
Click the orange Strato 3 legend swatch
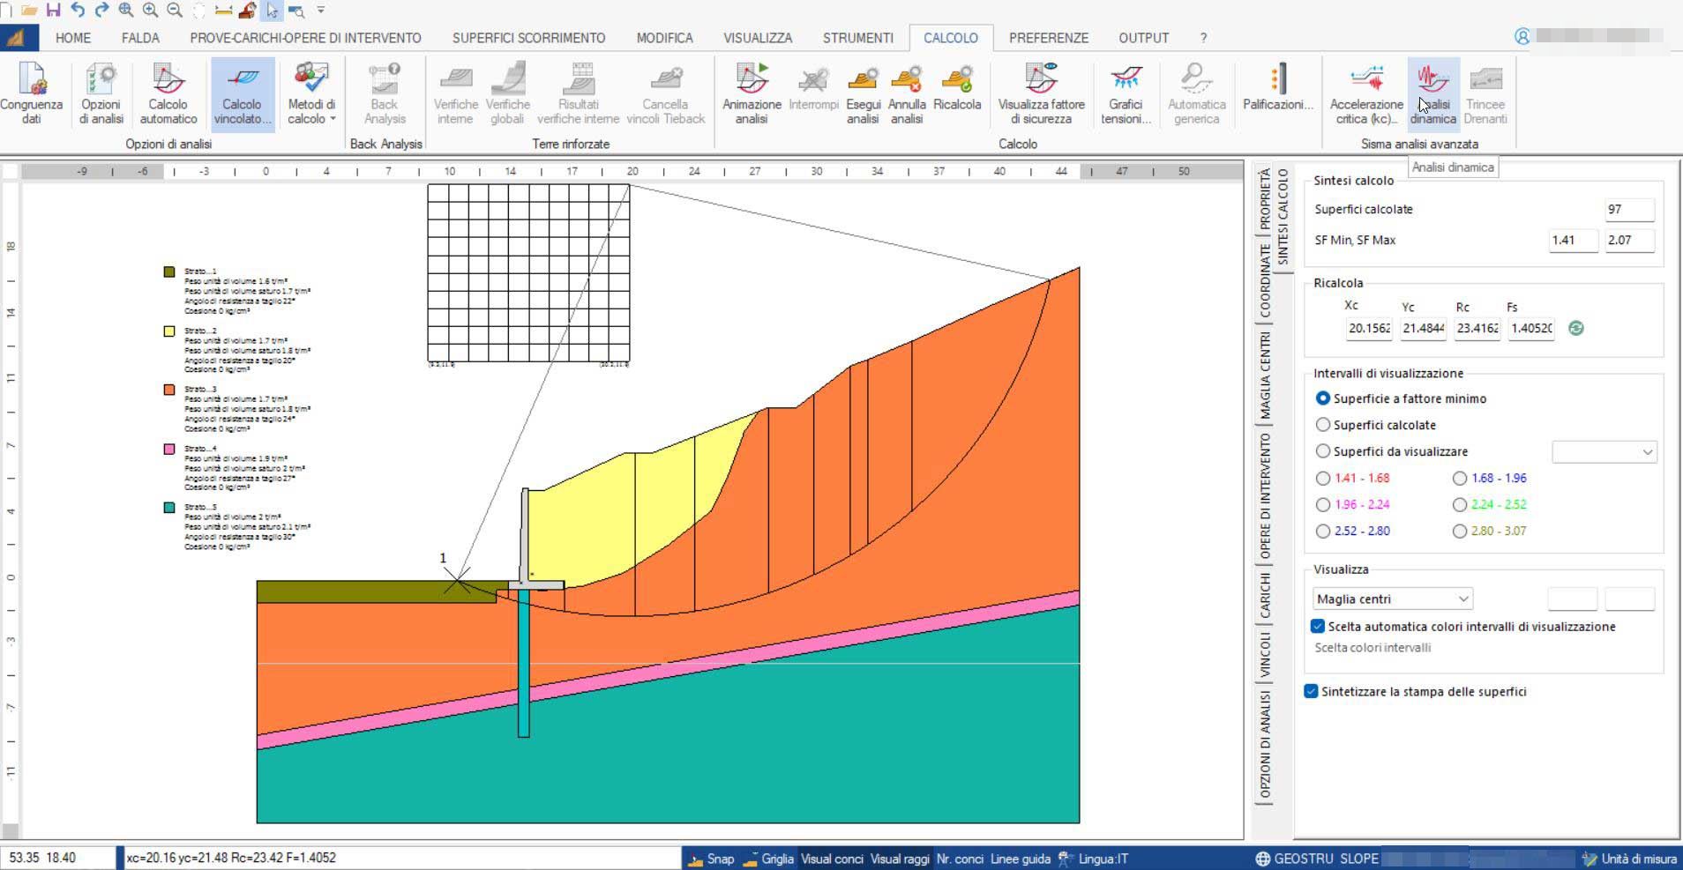tap(169, 390)
